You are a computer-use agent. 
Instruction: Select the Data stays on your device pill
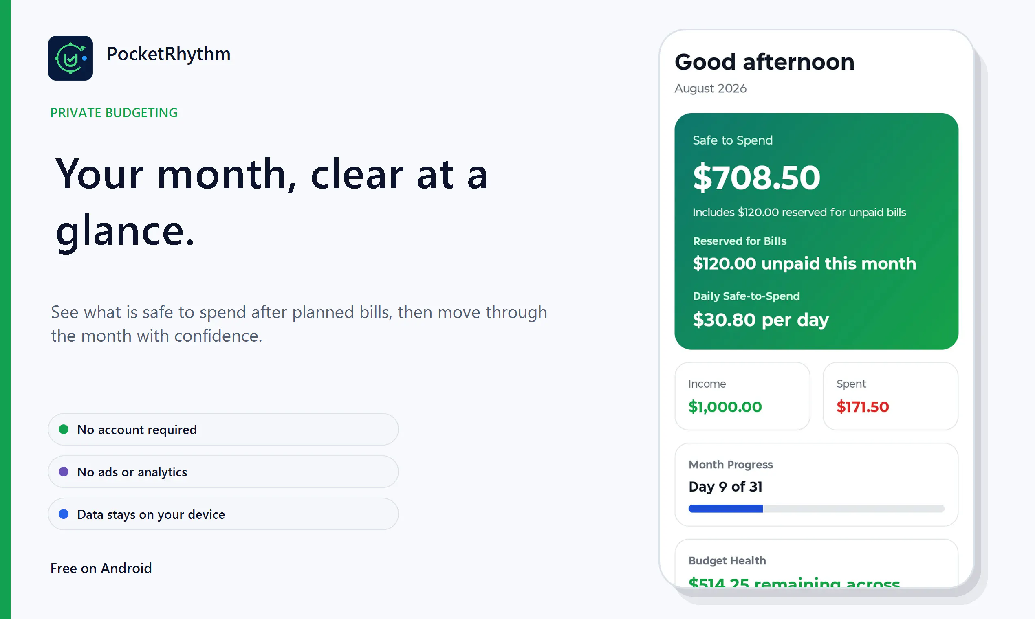pos(223,514)
